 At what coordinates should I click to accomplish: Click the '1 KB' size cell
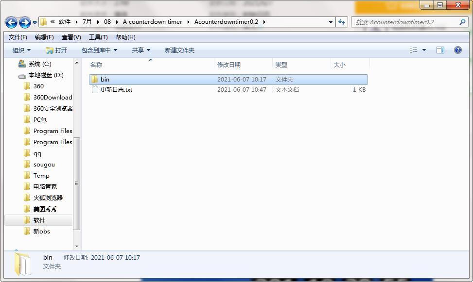(359, 89)
